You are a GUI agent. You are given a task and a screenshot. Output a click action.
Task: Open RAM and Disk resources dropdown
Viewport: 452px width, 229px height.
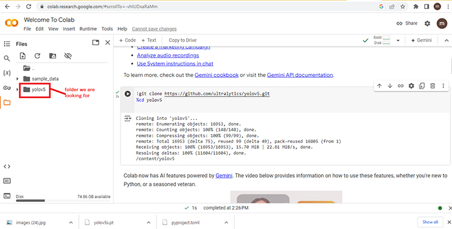coord(398,40)
